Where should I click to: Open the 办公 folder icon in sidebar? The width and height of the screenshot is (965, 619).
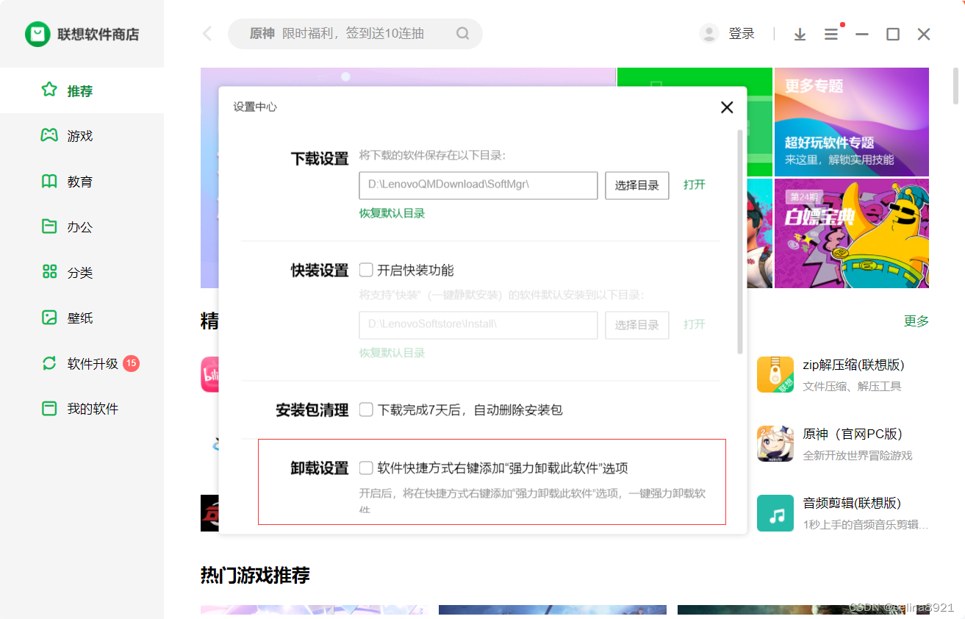tap(49, 226)
